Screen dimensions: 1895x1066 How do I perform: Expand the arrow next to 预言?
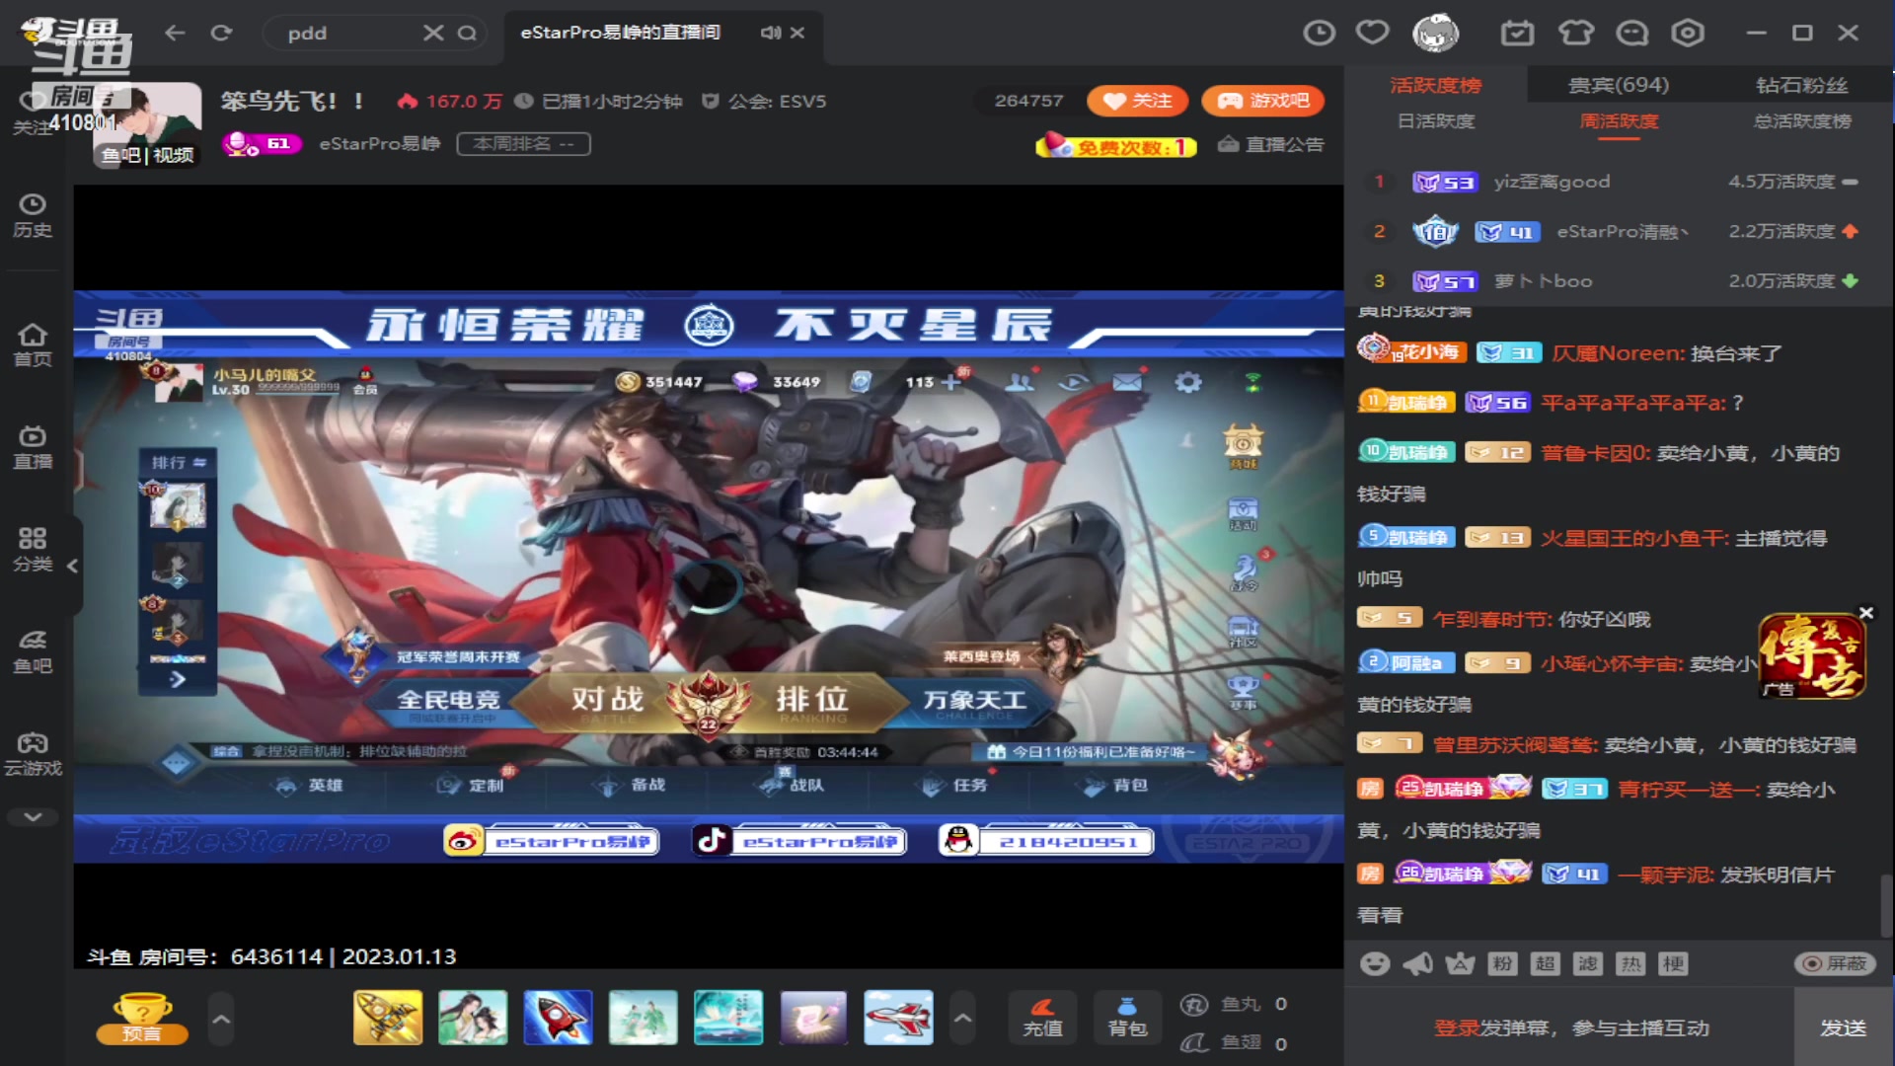pyautogui.click(x=221, y=1020)
